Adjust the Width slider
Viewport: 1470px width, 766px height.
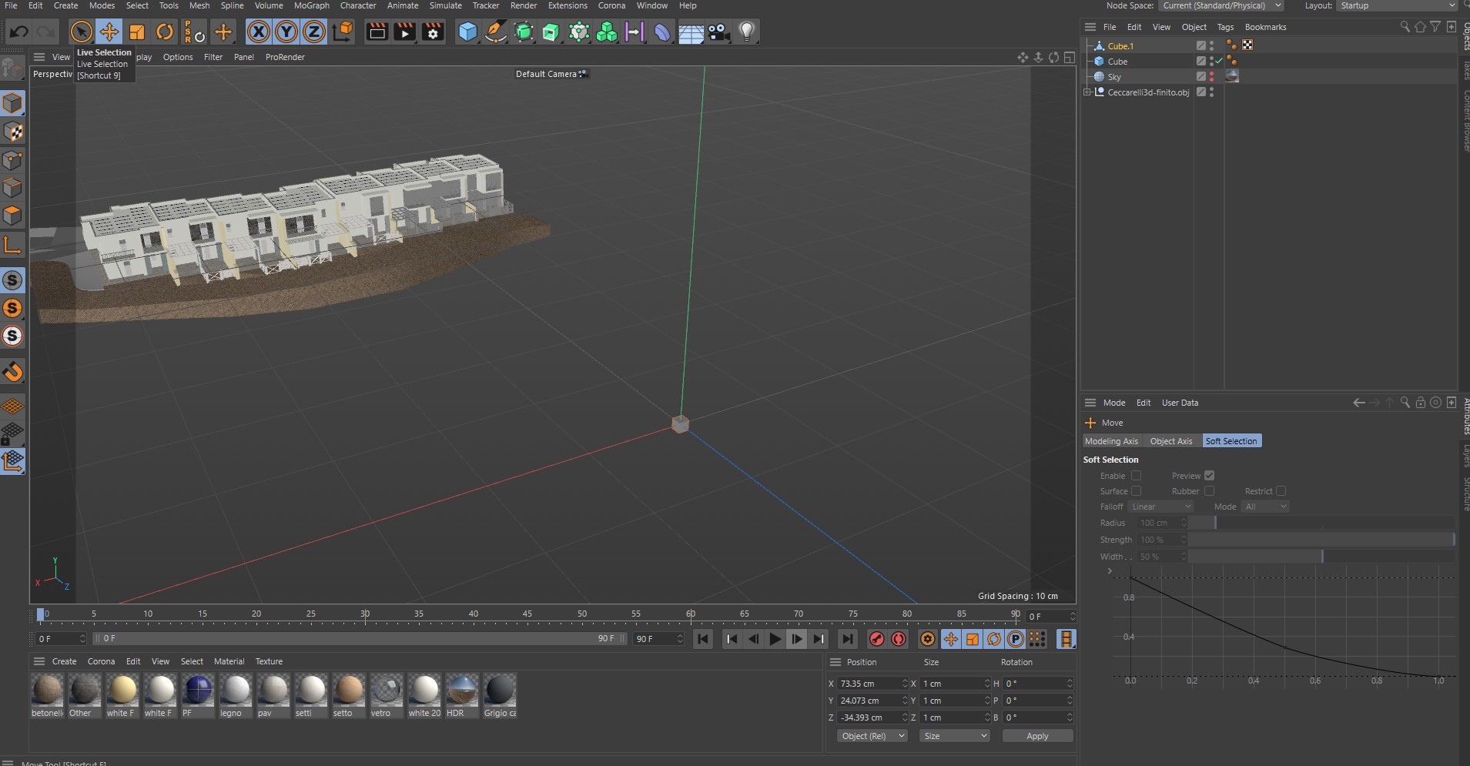[x=1321, y=557]
